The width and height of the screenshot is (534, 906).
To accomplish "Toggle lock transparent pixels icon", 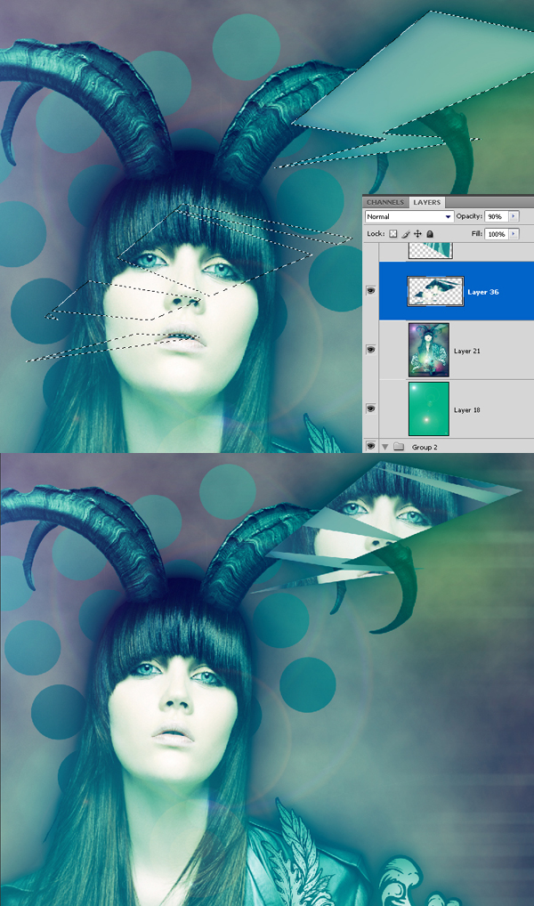I will coord(393,234).
